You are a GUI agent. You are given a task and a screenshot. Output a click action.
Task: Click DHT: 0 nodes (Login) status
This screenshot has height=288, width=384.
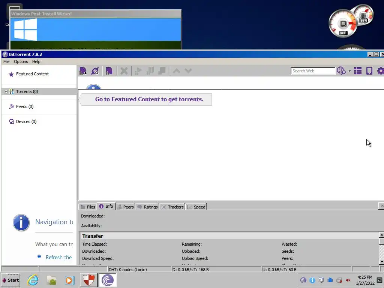pyautogui.click(x=127, y=269)
